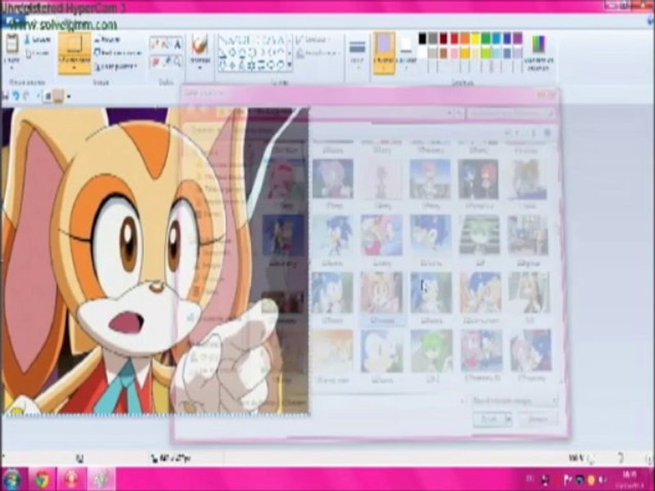Open the line Size selector

coord(357,53)
